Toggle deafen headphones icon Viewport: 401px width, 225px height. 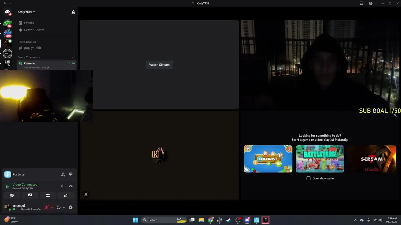pos(59,207)
